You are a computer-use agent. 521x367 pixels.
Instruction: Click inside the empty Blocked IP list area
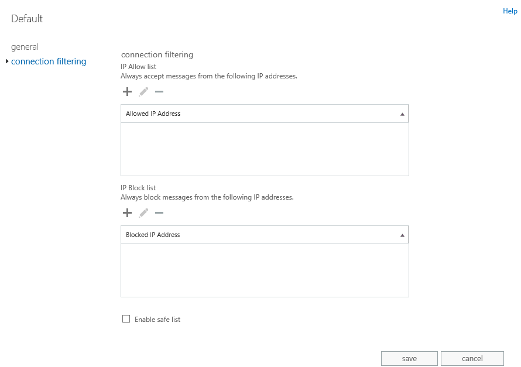pyautogui.click(x=265, y=270)
